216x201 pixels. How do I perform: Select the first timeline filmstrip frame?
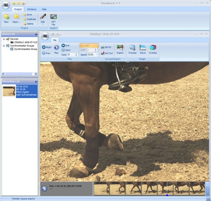[102, 188]
